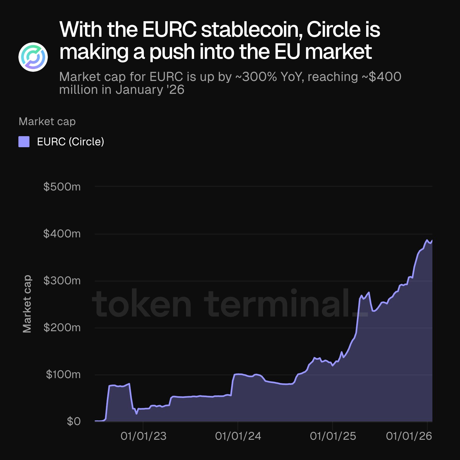Click the rightmost end of the market cap line
The height and width of the screenshot is (460, 460).
tap(432, 241)
